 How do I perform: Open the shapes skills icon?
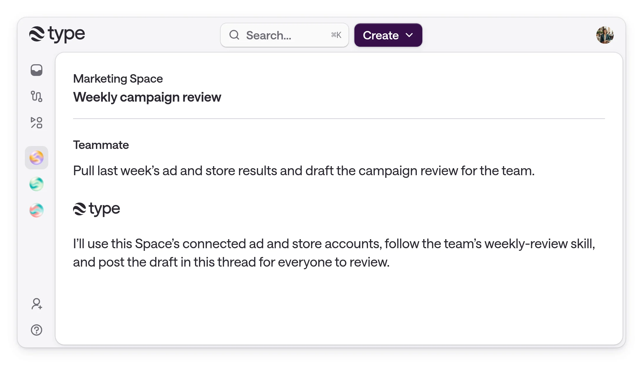[37, 123]
